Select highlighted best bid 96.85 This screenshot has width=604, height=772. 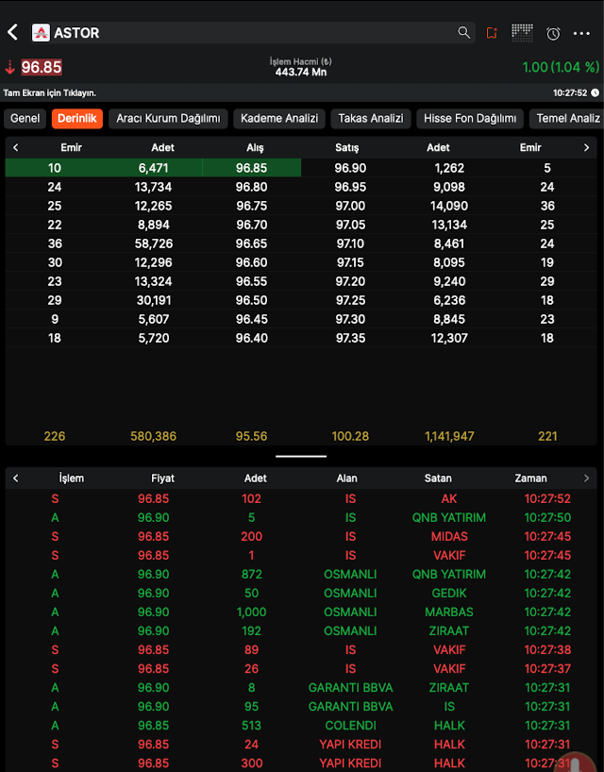(252, 168)
